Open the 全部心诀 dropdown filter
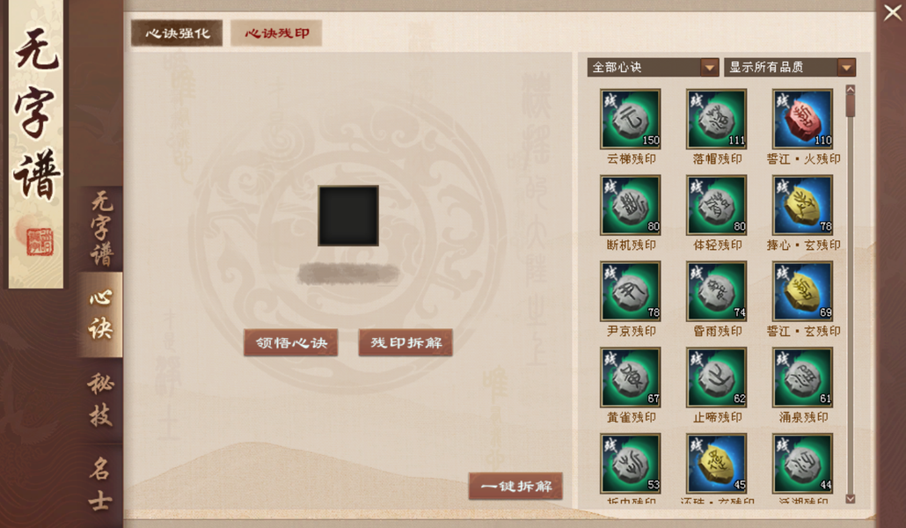The height and width of the screenshot is (528, 906). pos(653,67)
